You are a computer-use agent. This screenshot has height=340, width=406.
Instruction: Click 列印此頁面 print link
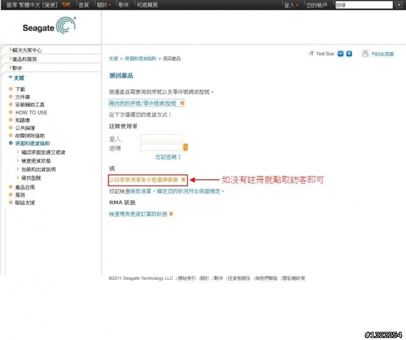click(x=383, y=54)
